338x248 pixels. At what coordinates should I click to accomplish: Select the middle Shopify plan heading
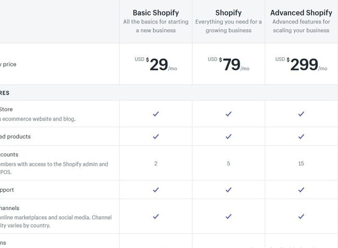pyautogui.click(x=228, y=12)
